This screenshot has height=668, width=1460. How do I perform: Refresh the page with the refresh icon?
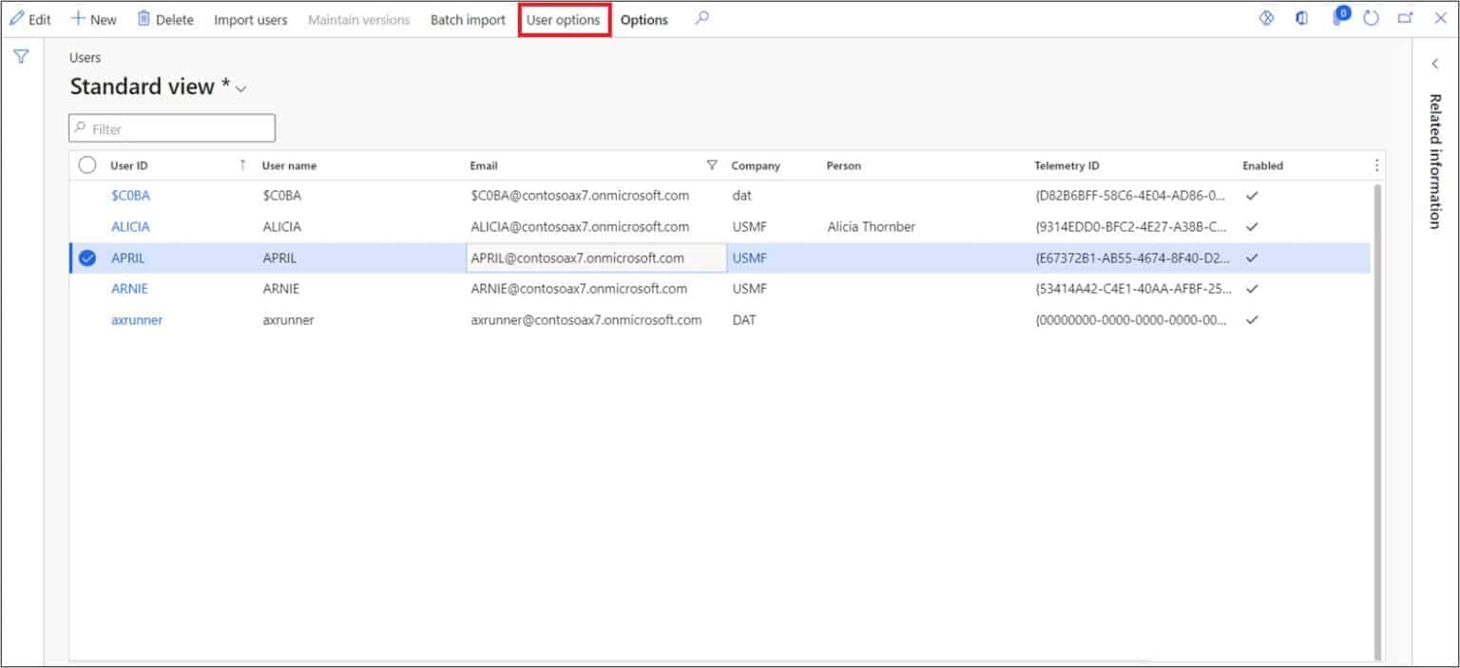click(1370, 18)
